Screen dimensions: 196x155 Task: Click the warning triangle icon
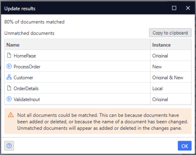(11, 115)
